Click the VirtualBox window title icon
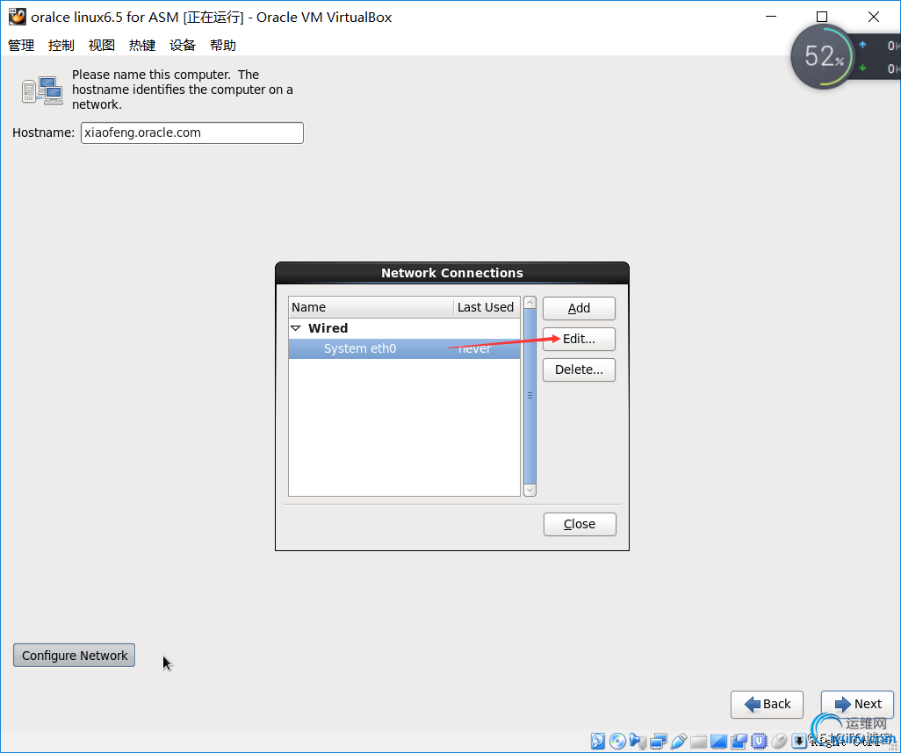Viewport: 901px width, 753px height. point(18,17)
